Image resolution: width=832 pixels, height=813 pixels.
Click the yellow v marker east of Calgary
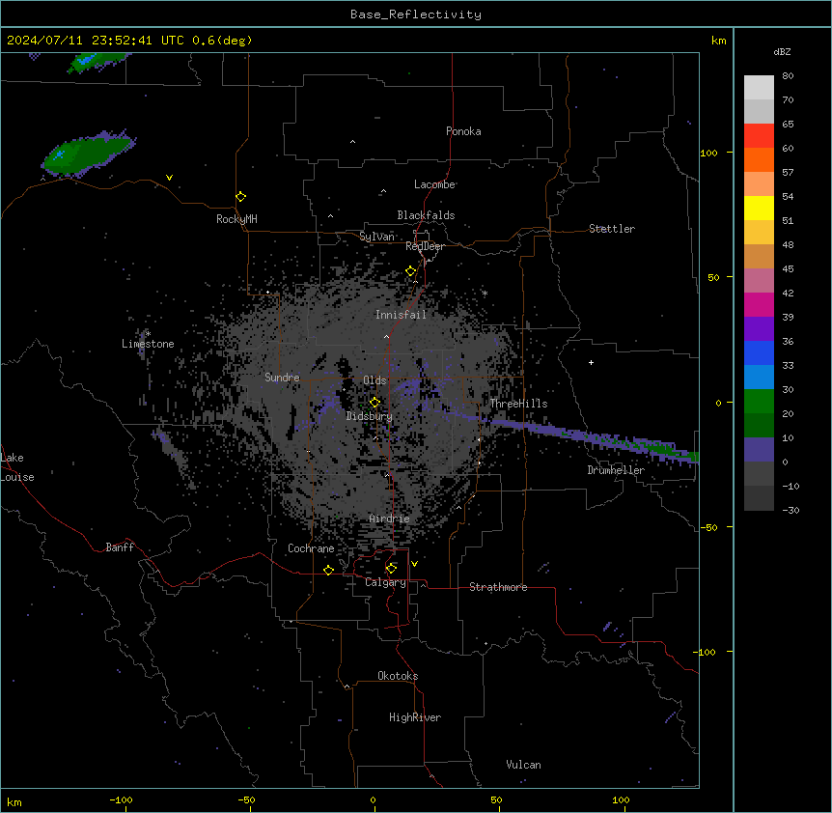[414, 564]
